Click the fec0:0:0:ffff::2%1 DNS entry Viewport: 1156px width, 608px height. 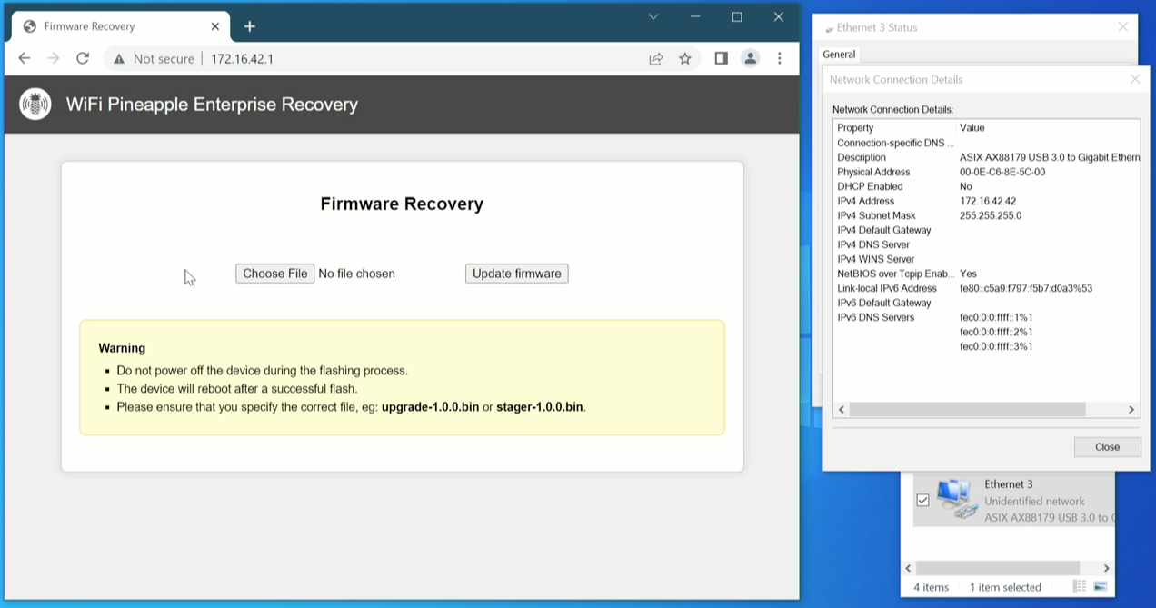[x=996, y=332]
